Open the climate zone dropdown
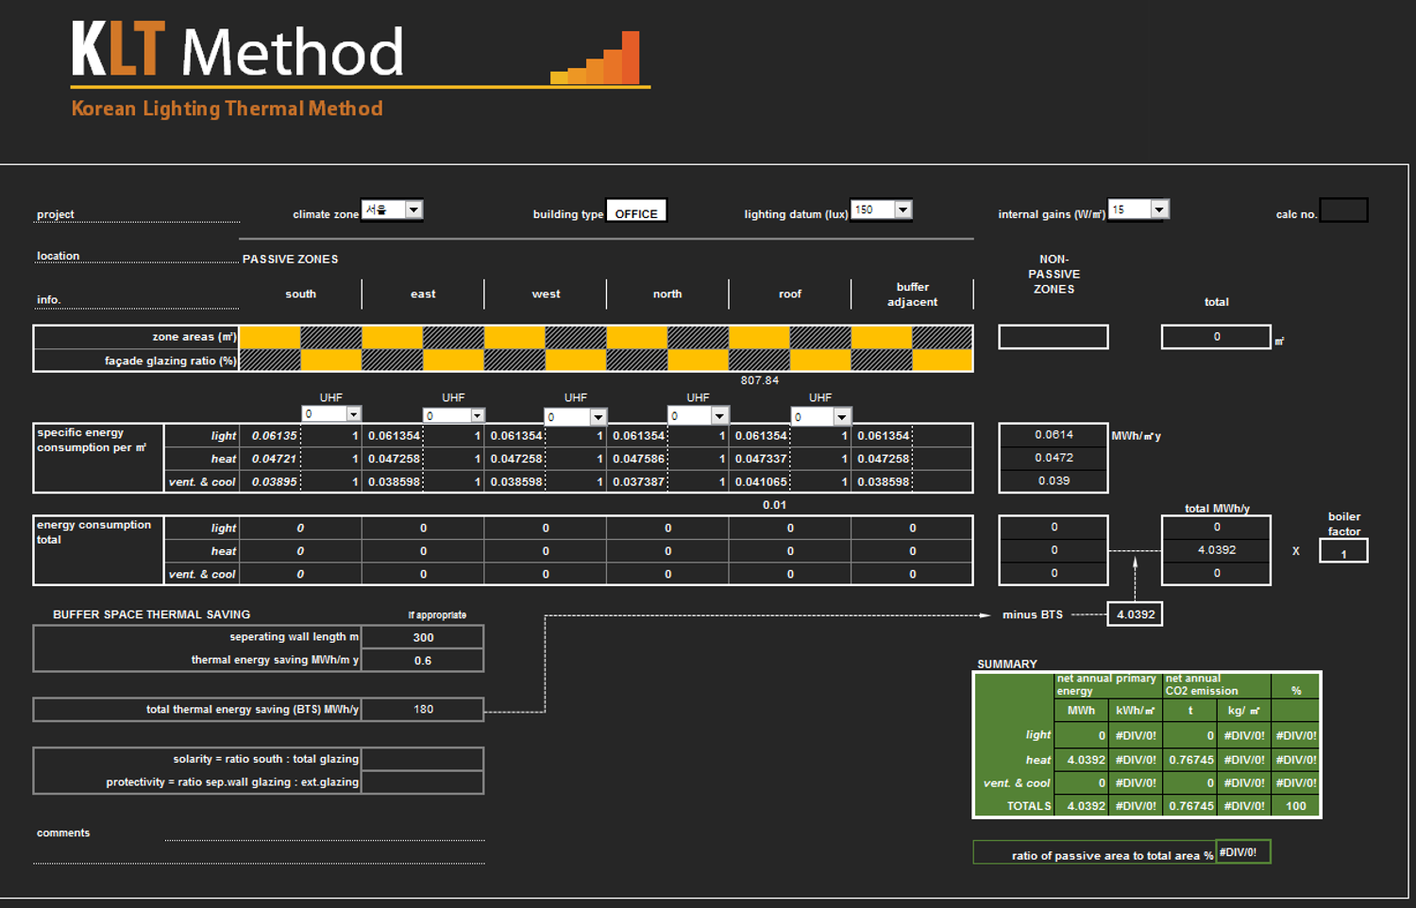Viewport: 1416px width, 908px height. click(x=413, y=210)
